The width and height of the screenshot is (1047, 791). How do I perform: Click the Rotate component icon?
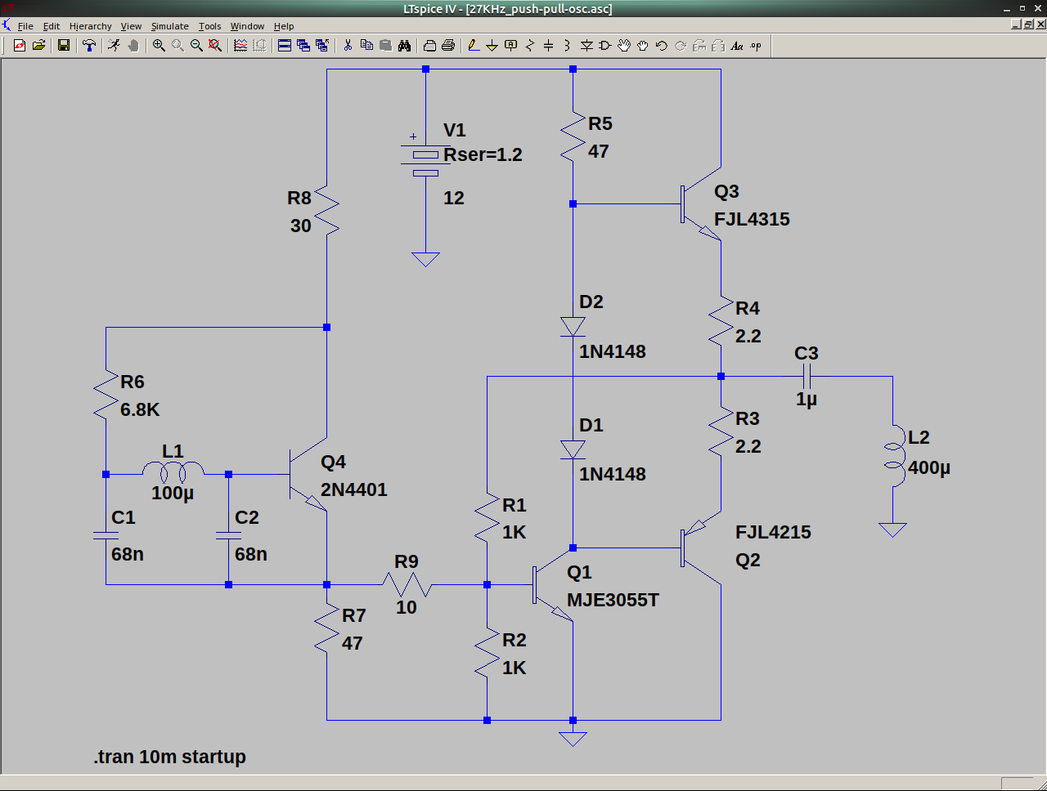tap(699, 46)
